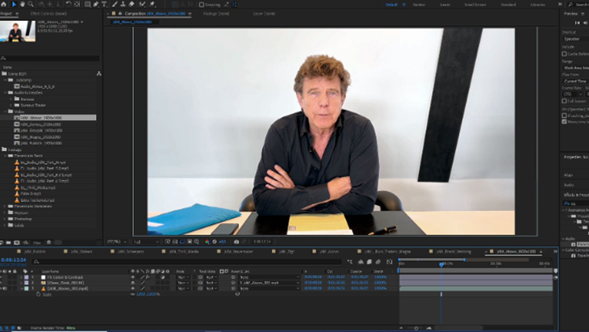This screenshot has height=332, width=589.
Task: Toggle the Snapping checkbox
Action: point(202,5)
